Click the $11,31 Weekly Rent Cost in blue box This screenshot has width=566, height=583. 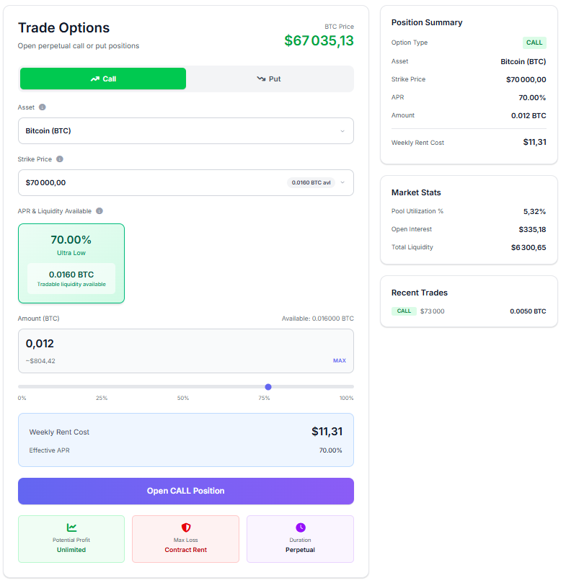pyautogui.click(x=327, y=431)
